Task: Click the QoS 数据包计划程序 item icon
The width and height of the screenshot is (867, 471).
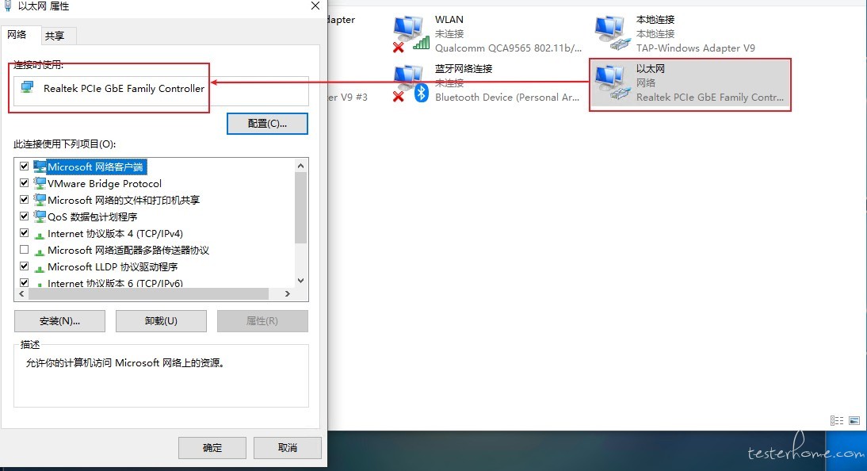Action: pos(40,216)
